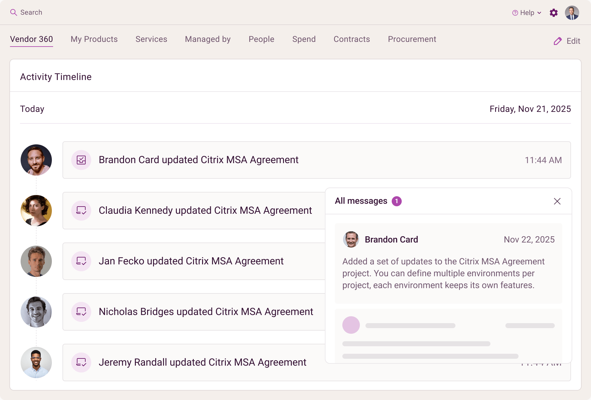Select the Managed by tab
This screenshot has width=591, height=400.
pos(208,39)
